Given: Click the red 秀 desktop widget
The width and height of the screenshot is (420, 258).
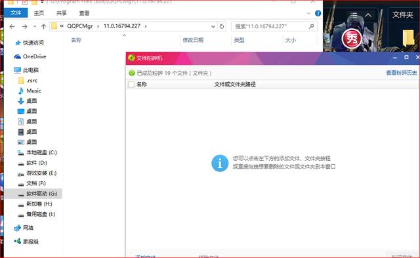Looking at the screenshot, I should tap(352, 39).
